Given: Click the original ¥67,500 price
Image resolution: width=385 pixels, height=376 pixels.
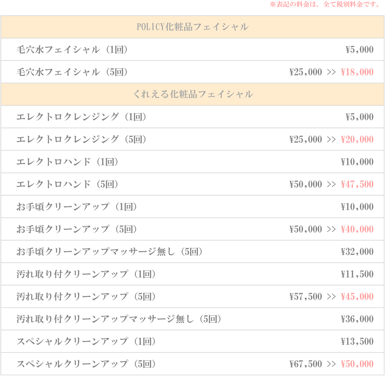Looking at the screenshot, I should (x=305, y=364).
